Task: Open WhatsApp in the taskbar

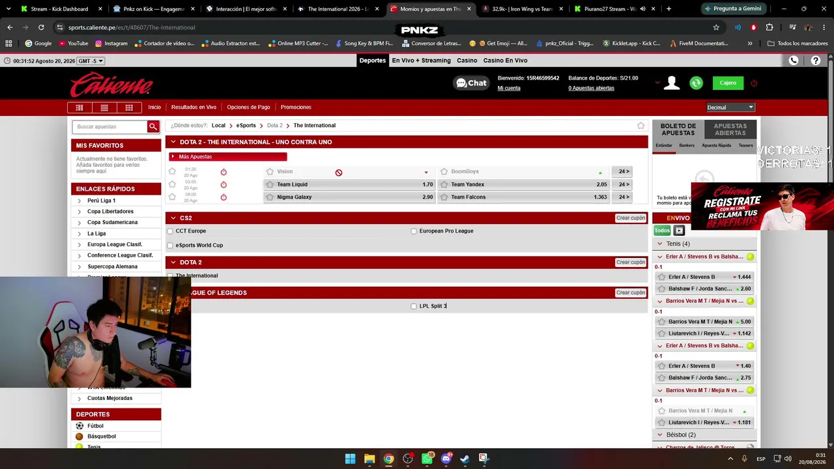Action: tap(427, 459)
